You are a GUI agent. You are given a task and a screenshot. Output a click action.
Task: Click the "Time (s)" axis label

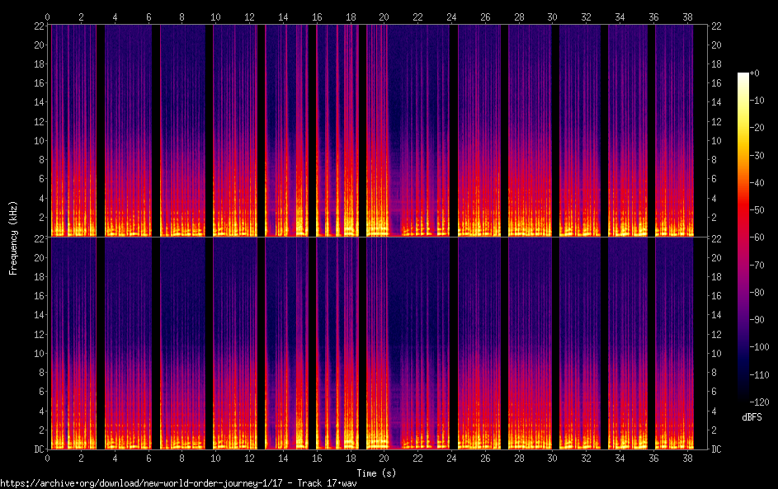coord(376,473)
